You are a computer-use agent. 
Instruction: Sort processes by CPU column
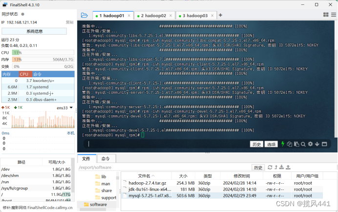(x=26, y=74)
